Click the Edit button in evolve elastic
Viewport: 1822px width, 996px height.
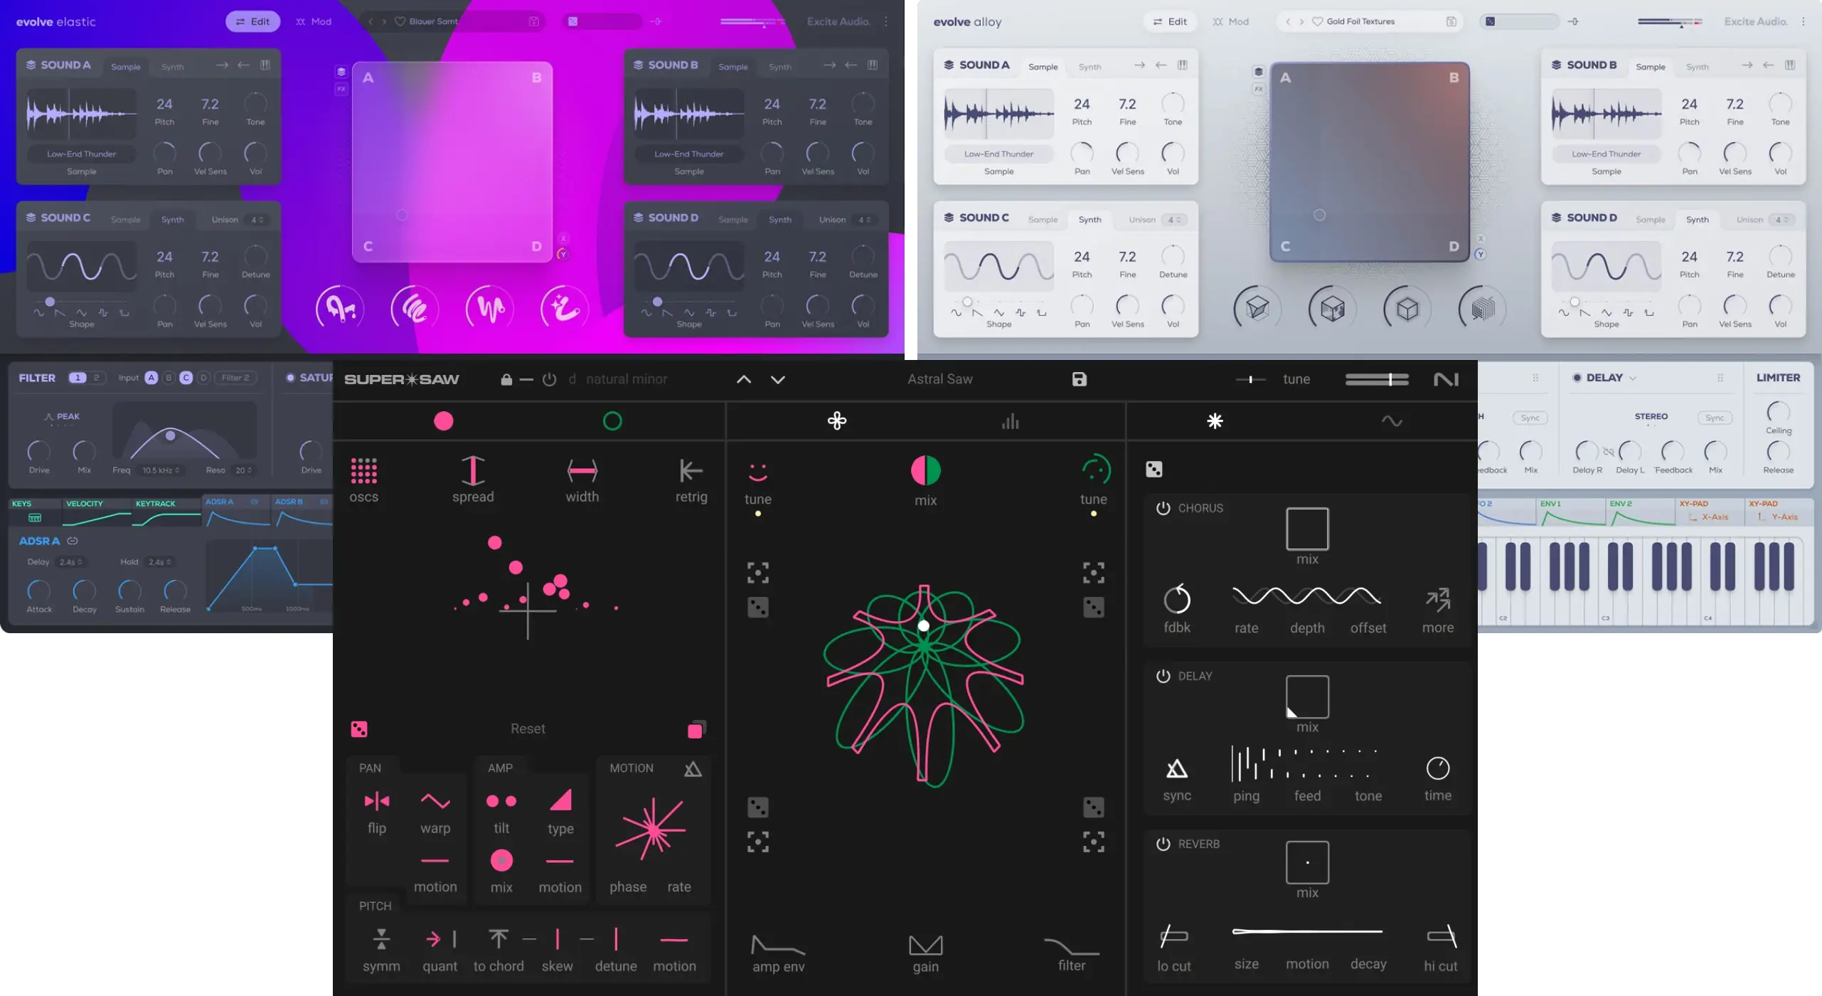[252, 21]
